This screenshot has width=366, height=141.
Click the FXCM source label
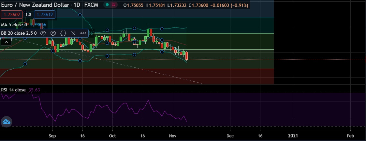pos(92,5)
